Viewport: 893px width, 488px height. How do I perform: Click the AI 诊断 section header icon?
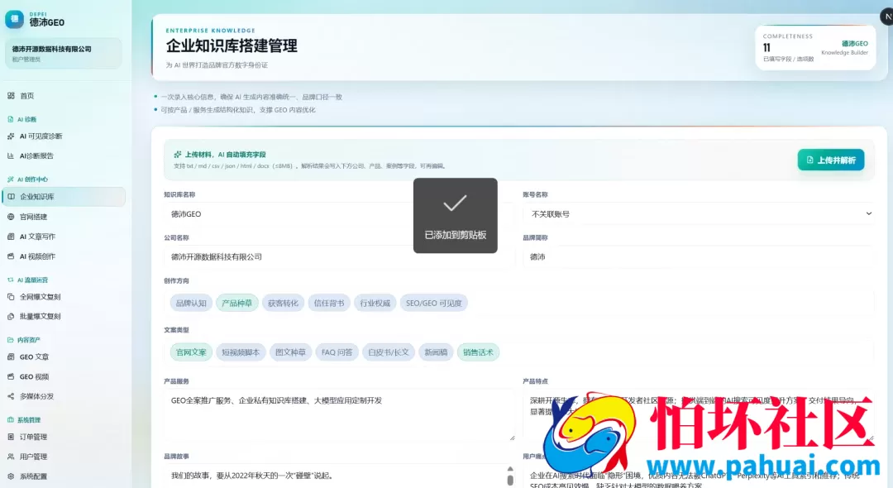pos(10,119)
